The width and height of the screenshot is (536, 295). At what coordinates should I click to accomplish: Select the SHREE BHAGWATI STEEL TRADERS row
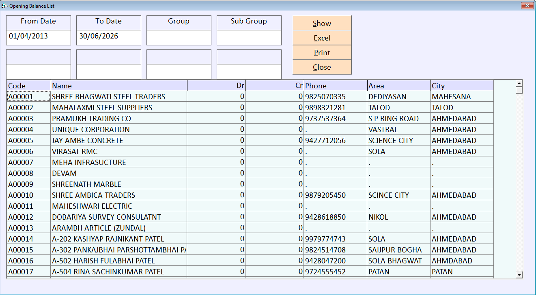250,96
